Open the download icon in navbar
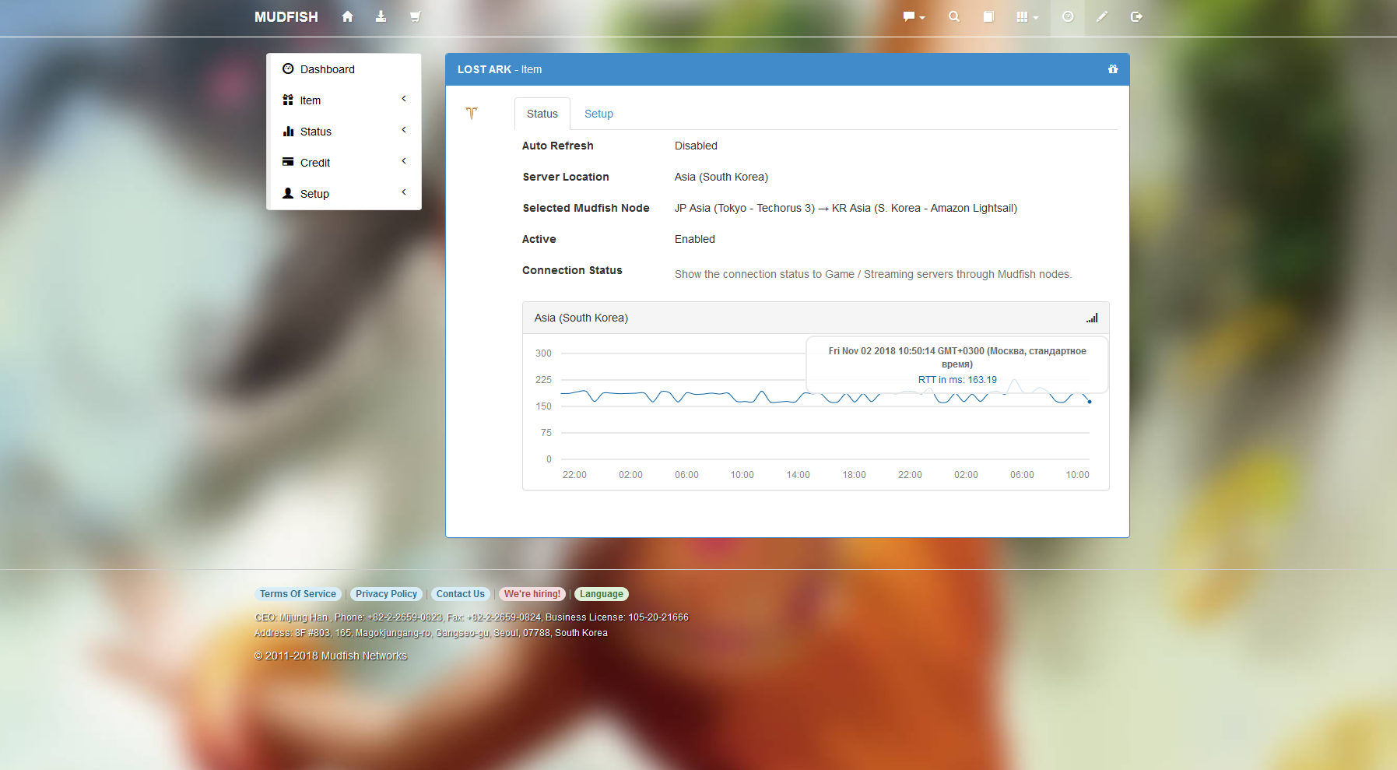This screenshot has height=770, width=1397. pos(381,16)
